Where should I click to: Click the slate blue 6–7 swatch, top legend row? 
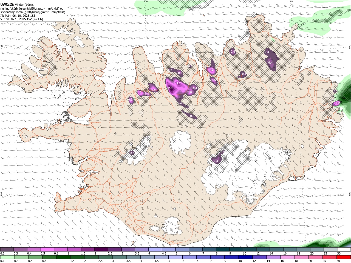pos(196,250)
